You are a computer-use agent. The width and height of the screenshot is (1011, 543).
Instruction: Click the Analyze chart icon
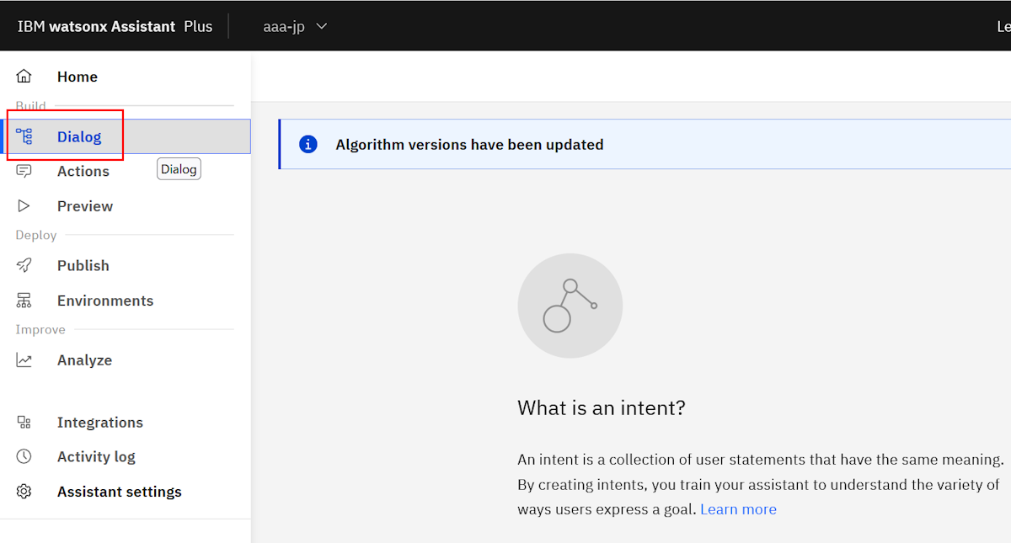click(24, 360)
